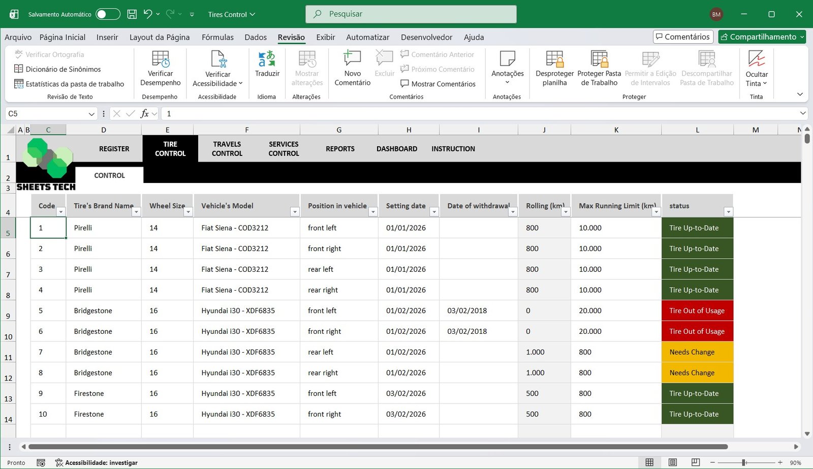Open the status column filter dropdown
Viewport: 813px width, 469px height.
[x=728, y=212]
